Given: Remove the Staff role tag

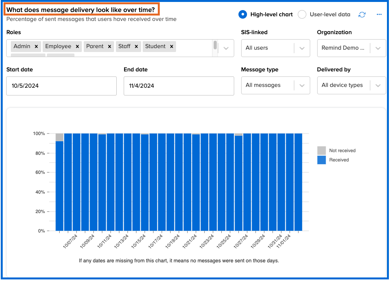Looking at the screenshot, I should tap(136, 47).
